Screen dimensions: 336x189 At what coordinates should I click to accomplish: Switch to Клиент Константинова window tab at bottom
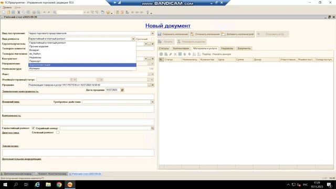pos(51,174)
